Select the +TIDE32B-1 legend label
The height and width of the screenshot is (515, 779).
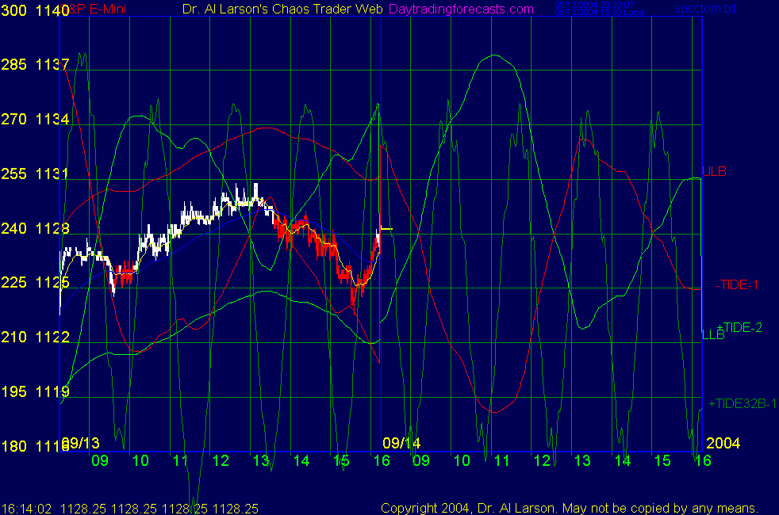tap(743, 403)
